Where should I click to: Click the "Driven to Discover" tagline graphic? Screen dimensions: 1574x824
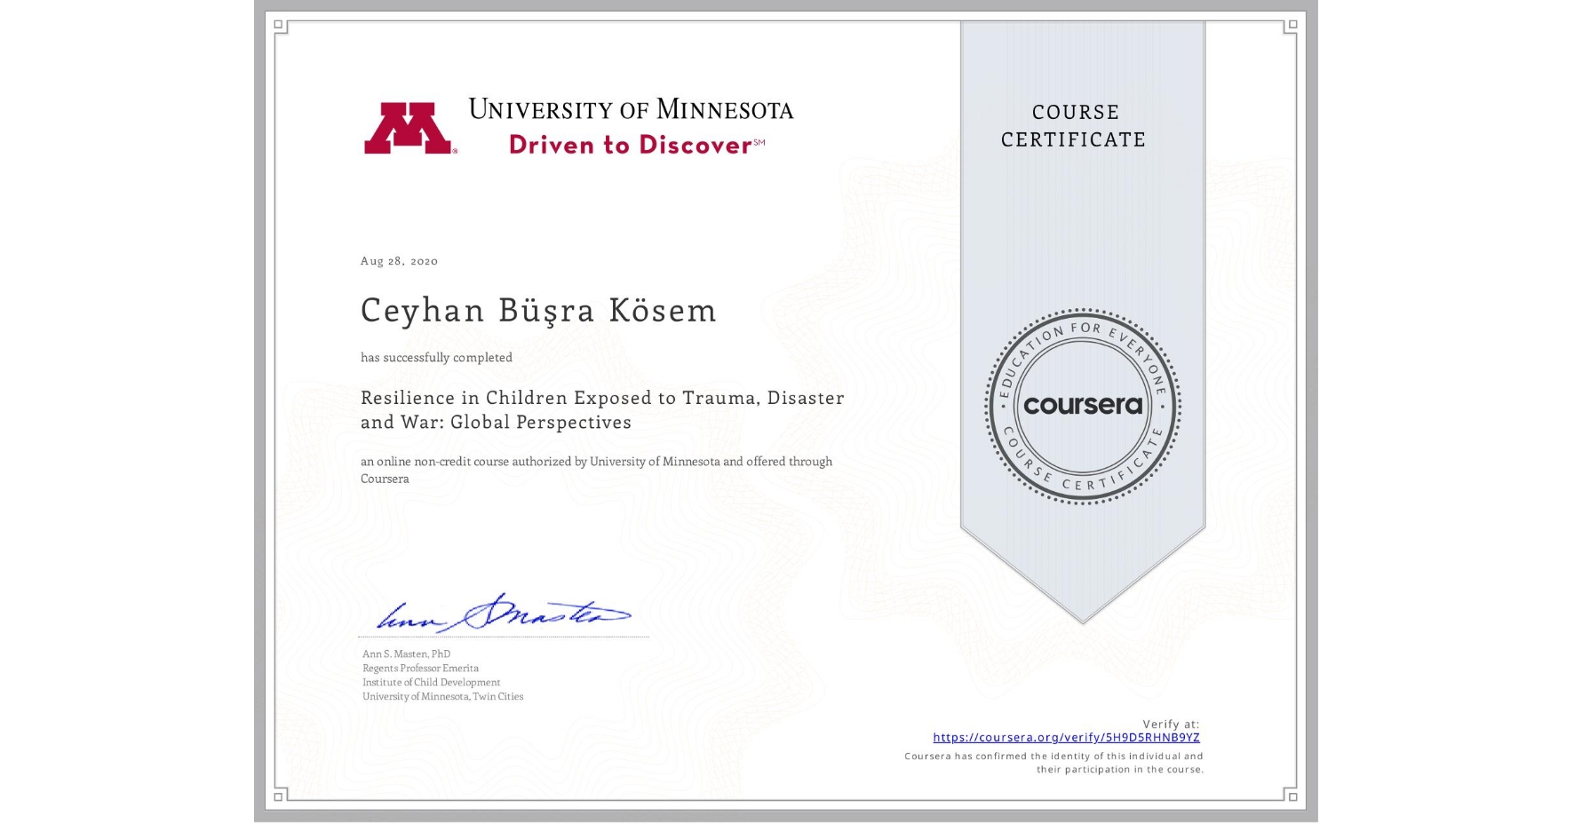coord(631,145)
